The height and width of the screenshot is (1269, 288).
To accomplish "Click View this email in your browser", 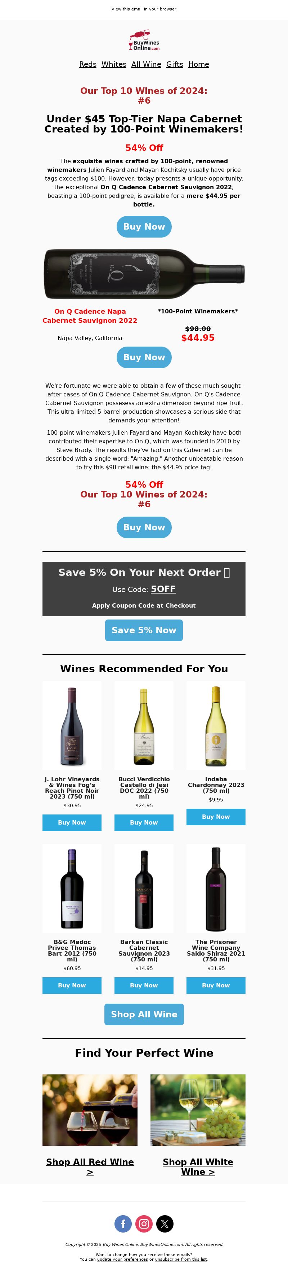I will 144,9.
